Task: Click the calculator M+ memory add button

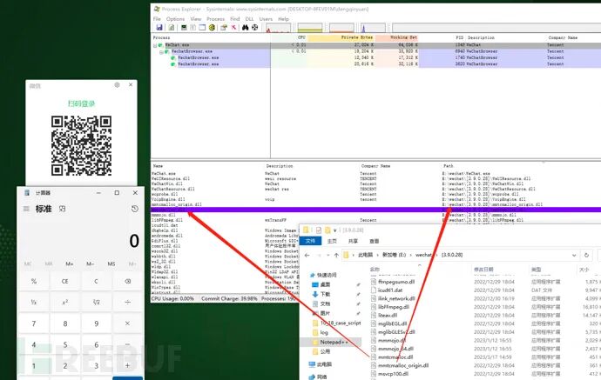Action: pyautogui.click(x=70, y=263)
